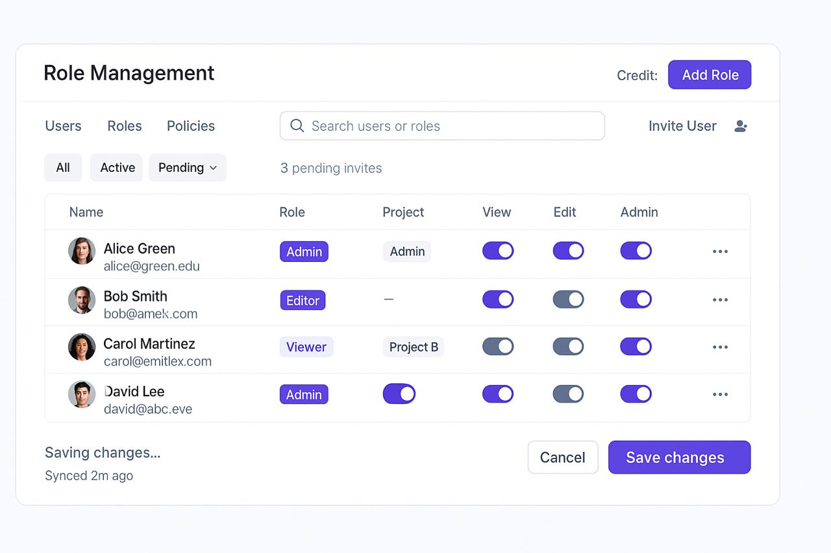This screenshot has height=553, width=831.
Task: Select the All filter
Action: [x=63, y=167]
